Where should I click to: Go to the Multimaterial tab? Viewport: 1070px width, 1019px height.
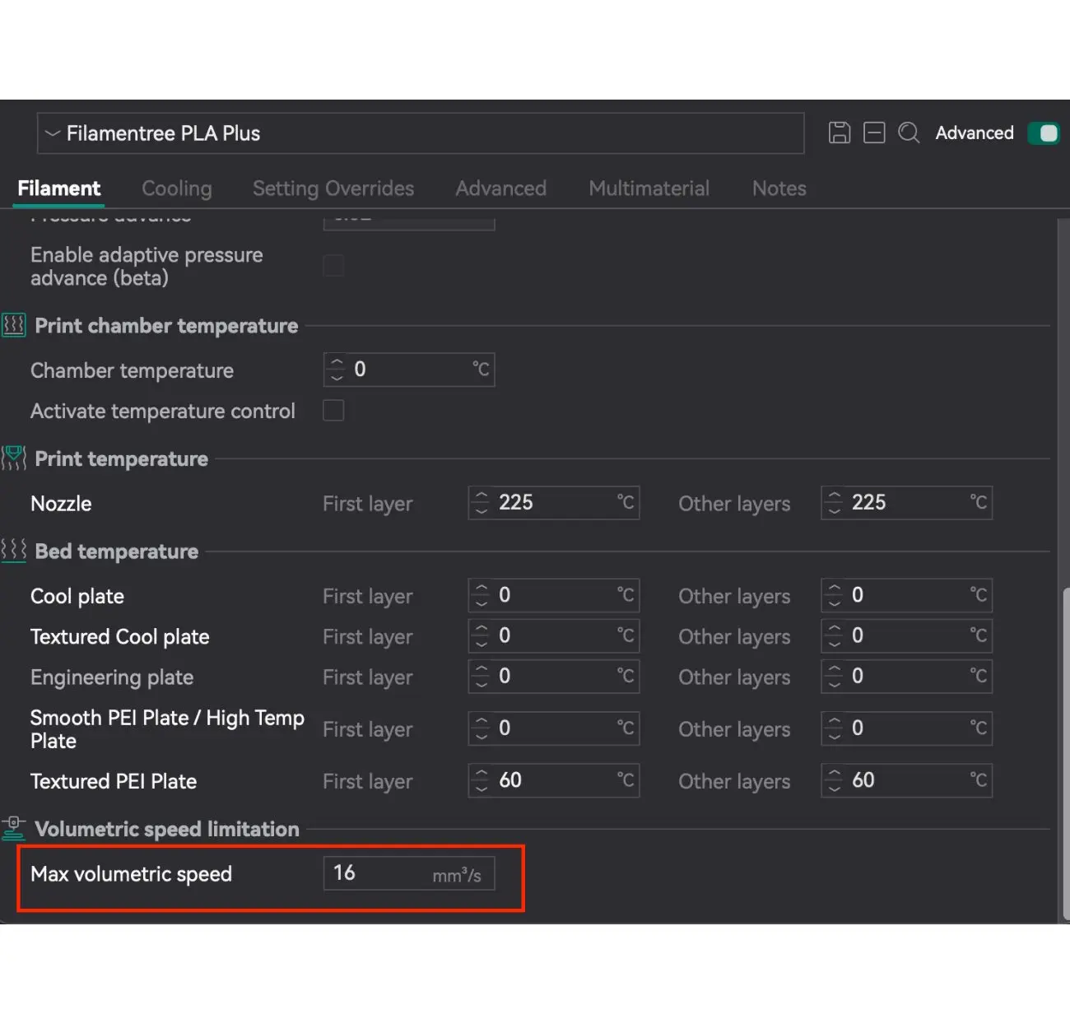(649, 188)
